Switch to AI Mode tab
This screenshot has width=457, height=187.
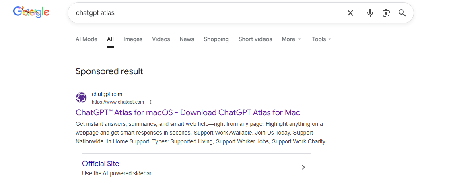coord(86,39)
